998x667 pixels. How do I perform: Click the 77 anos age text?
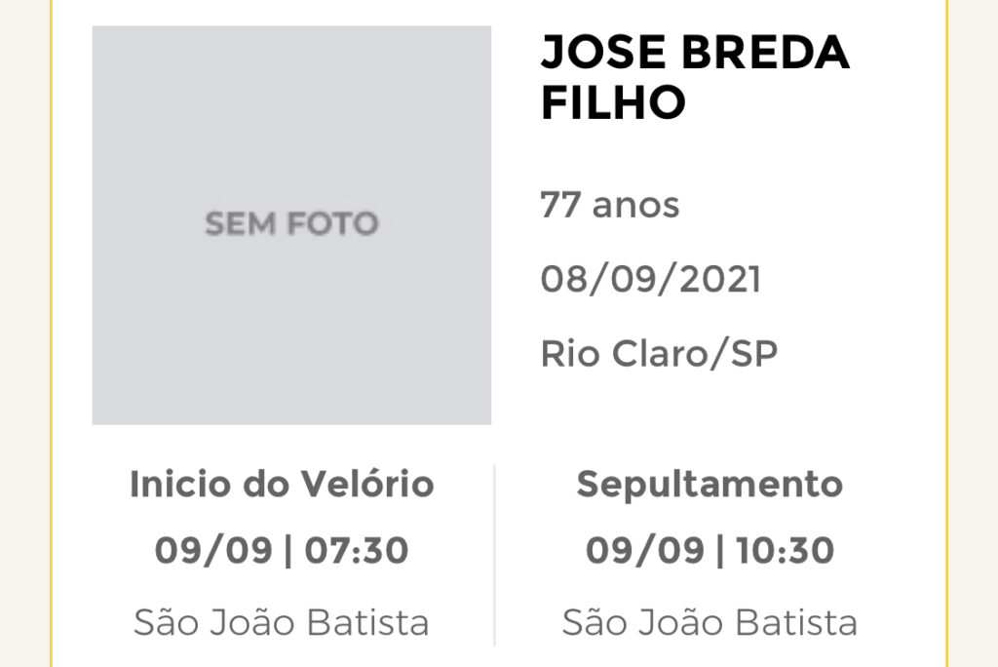pos(610,205)
